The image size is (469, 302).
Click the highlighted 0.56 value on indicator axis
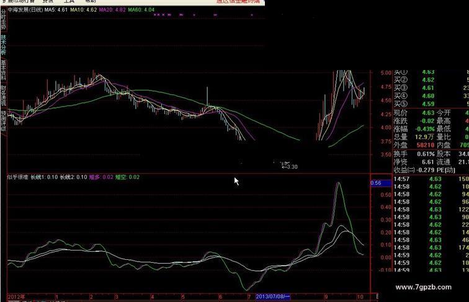click(381, 183)
